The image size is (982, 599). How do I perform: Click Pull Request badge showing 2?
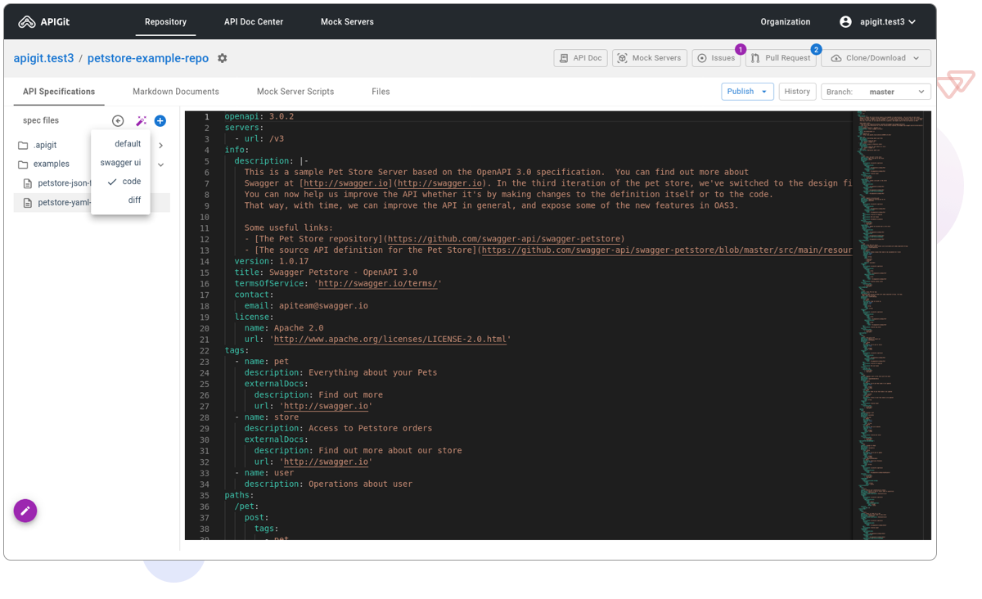[816, 50]
